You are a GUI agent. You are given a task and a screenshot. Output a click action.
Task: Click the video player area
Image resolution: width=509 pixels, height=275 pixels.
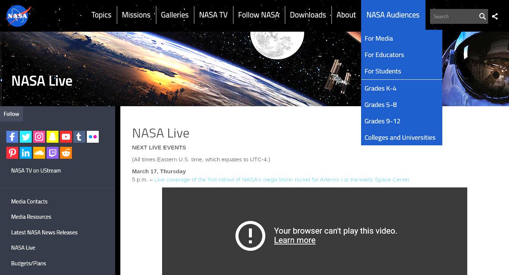click(314, 231)
